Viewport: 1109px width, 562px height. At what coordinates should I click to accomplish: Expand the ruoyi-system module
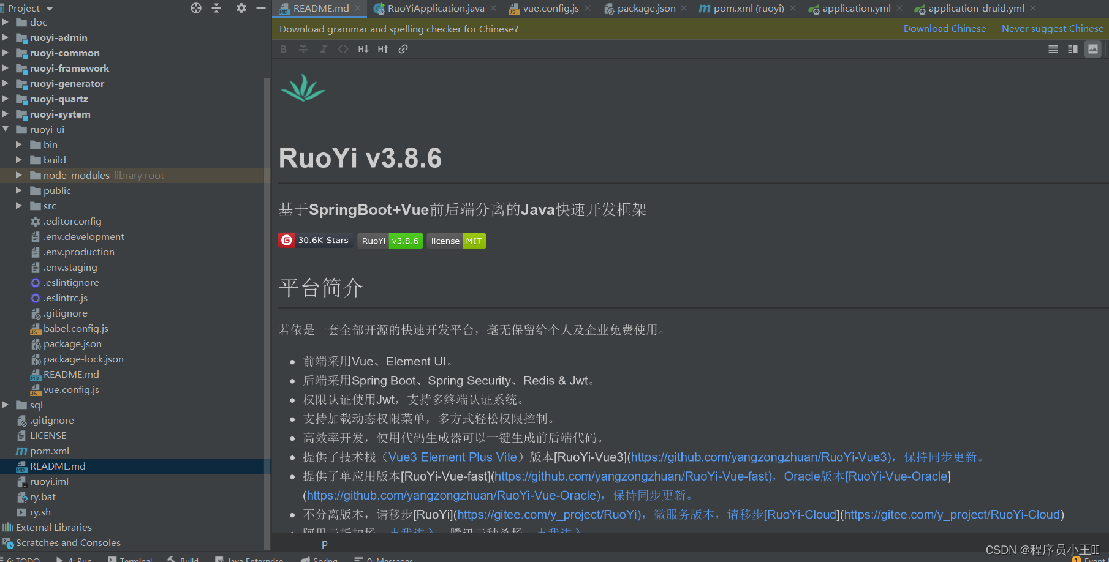tap(6, 114)
